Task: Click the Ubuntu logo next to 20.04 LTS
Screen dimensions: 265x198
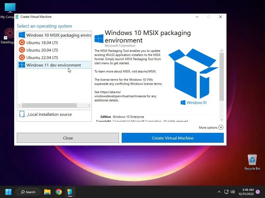Action: pyautogui.click(x=22, y=50)
